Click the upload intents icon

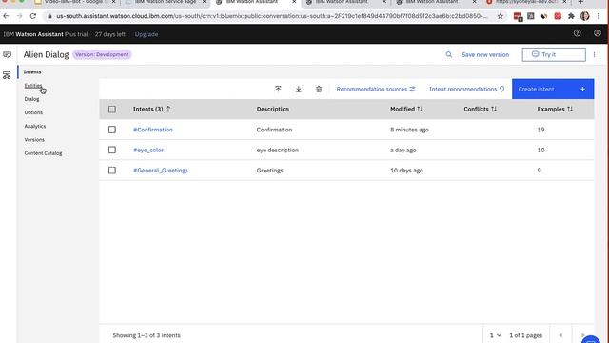[278, 89]
